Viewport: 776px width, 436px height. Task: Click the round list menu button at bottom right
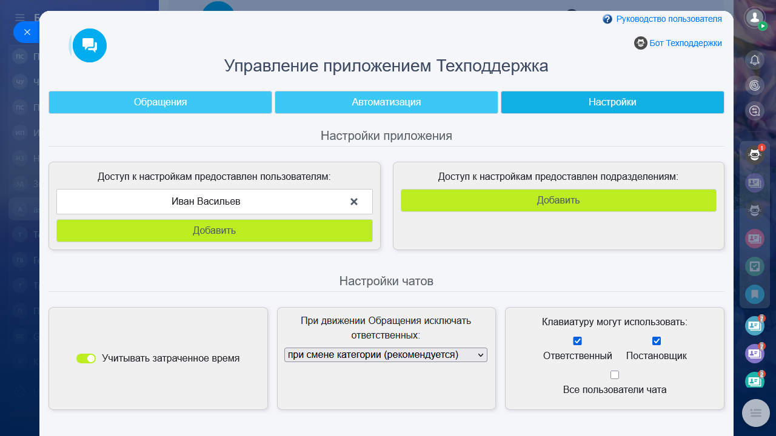click(756, 413)
